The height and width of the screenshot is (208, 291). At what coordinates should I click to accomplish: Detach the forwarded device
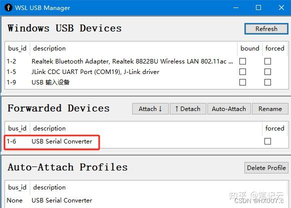pos(188,108)
